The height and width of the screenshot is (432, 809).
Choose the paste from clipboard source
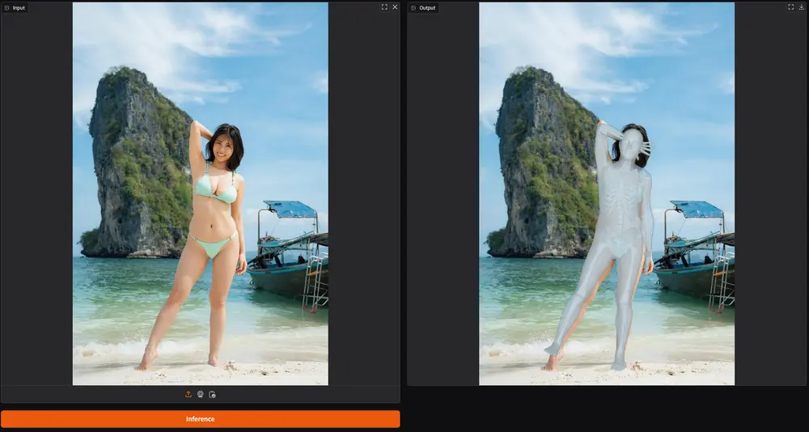point(212,394)
